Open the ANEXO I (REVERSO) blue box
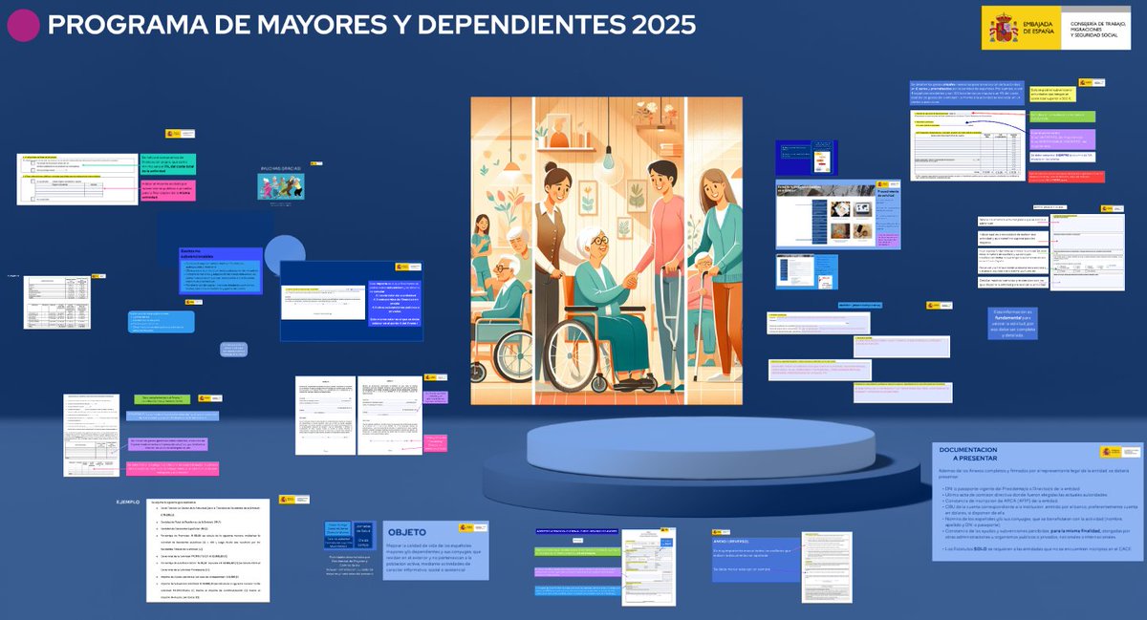1147x620 pixels. coord(755,559)
